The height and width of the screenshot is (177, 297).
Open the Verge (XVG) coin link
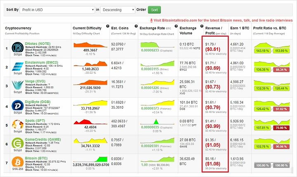(x=35, y=81)
